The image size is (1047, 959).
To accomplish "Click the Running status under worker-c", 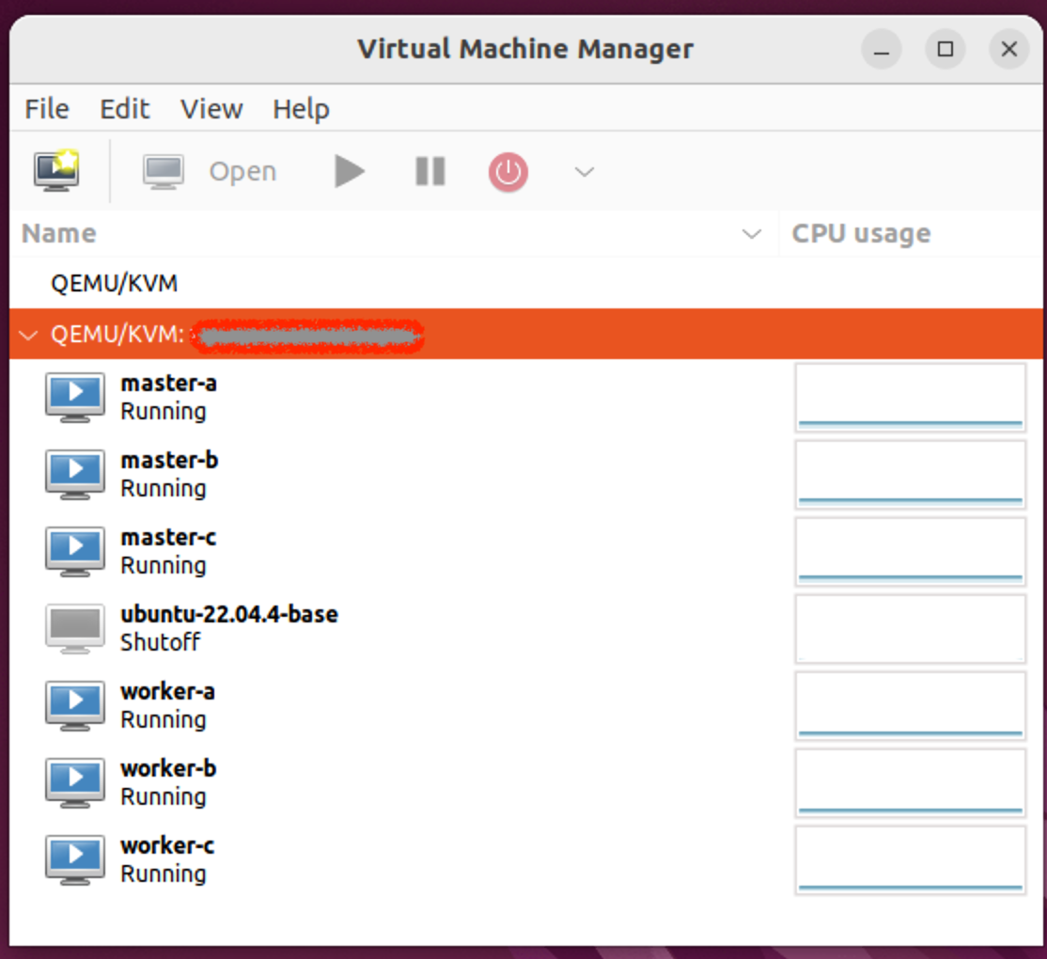I will [x=163, y=874].
